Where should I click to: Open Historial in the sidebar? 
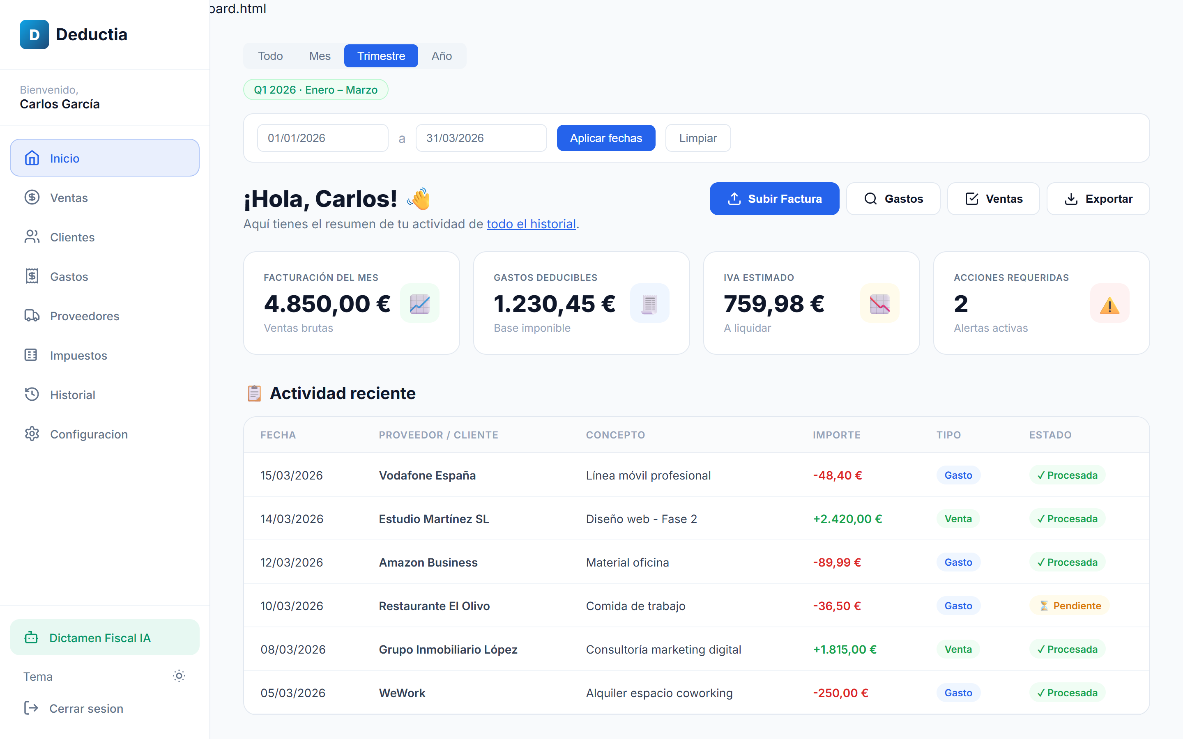pyautogui.click(x=72, y=395)
